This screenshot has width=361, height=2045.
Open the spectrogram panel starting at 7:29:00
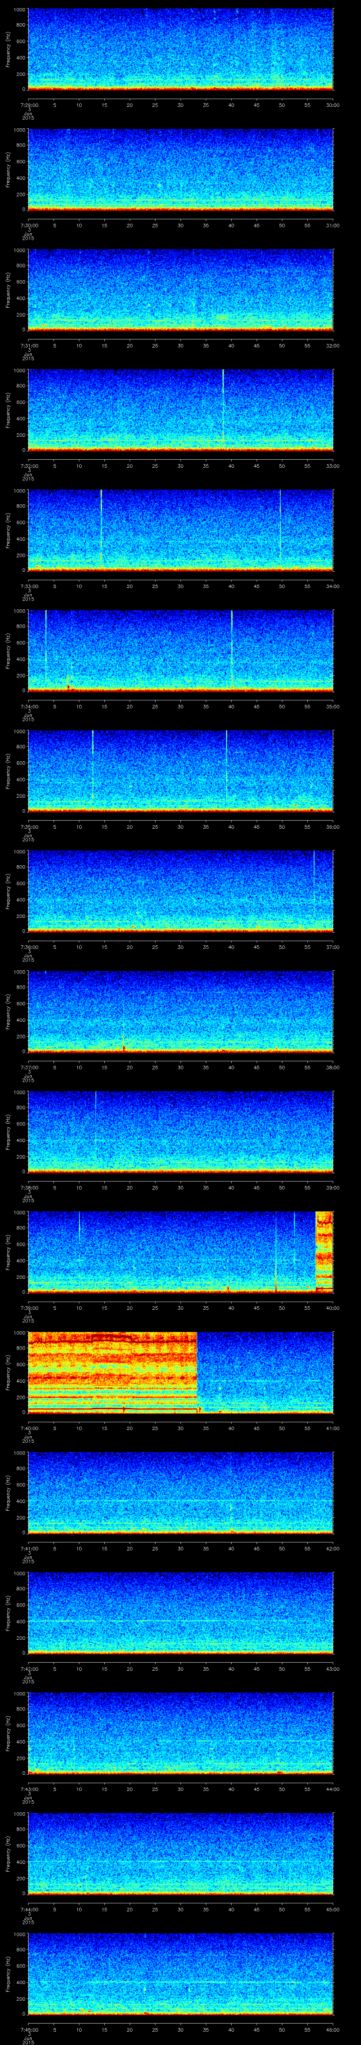[x=180, y=49]
